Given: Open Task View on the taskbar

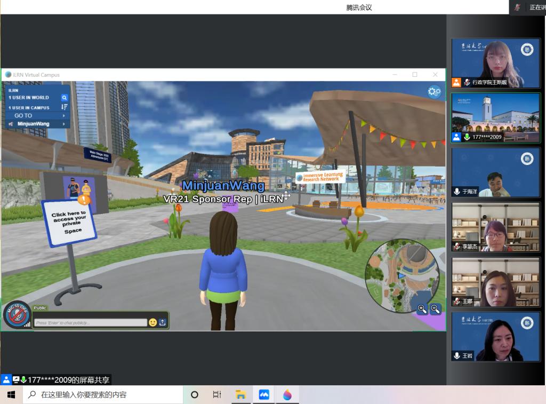Looking at the screenshot, I should coord(217,395).
